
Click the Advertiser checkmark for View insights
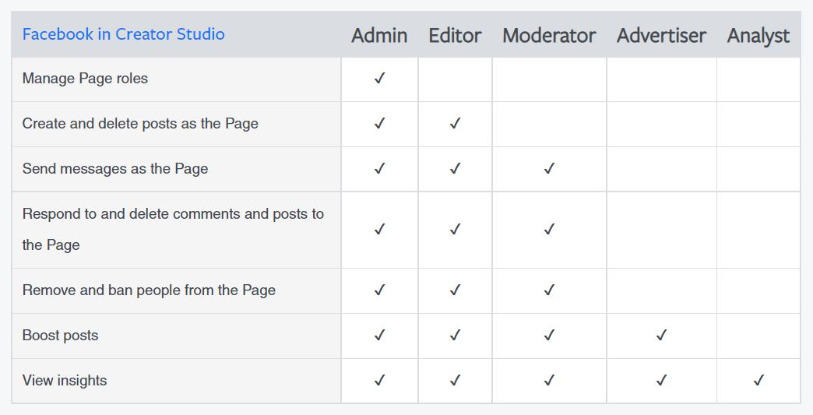[x=661, y=381]
